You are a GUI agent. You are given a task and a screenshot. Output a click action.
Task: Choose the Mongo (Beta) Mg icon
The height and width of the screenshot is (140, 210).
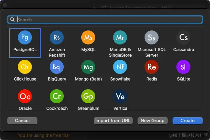tap(88, 67)
